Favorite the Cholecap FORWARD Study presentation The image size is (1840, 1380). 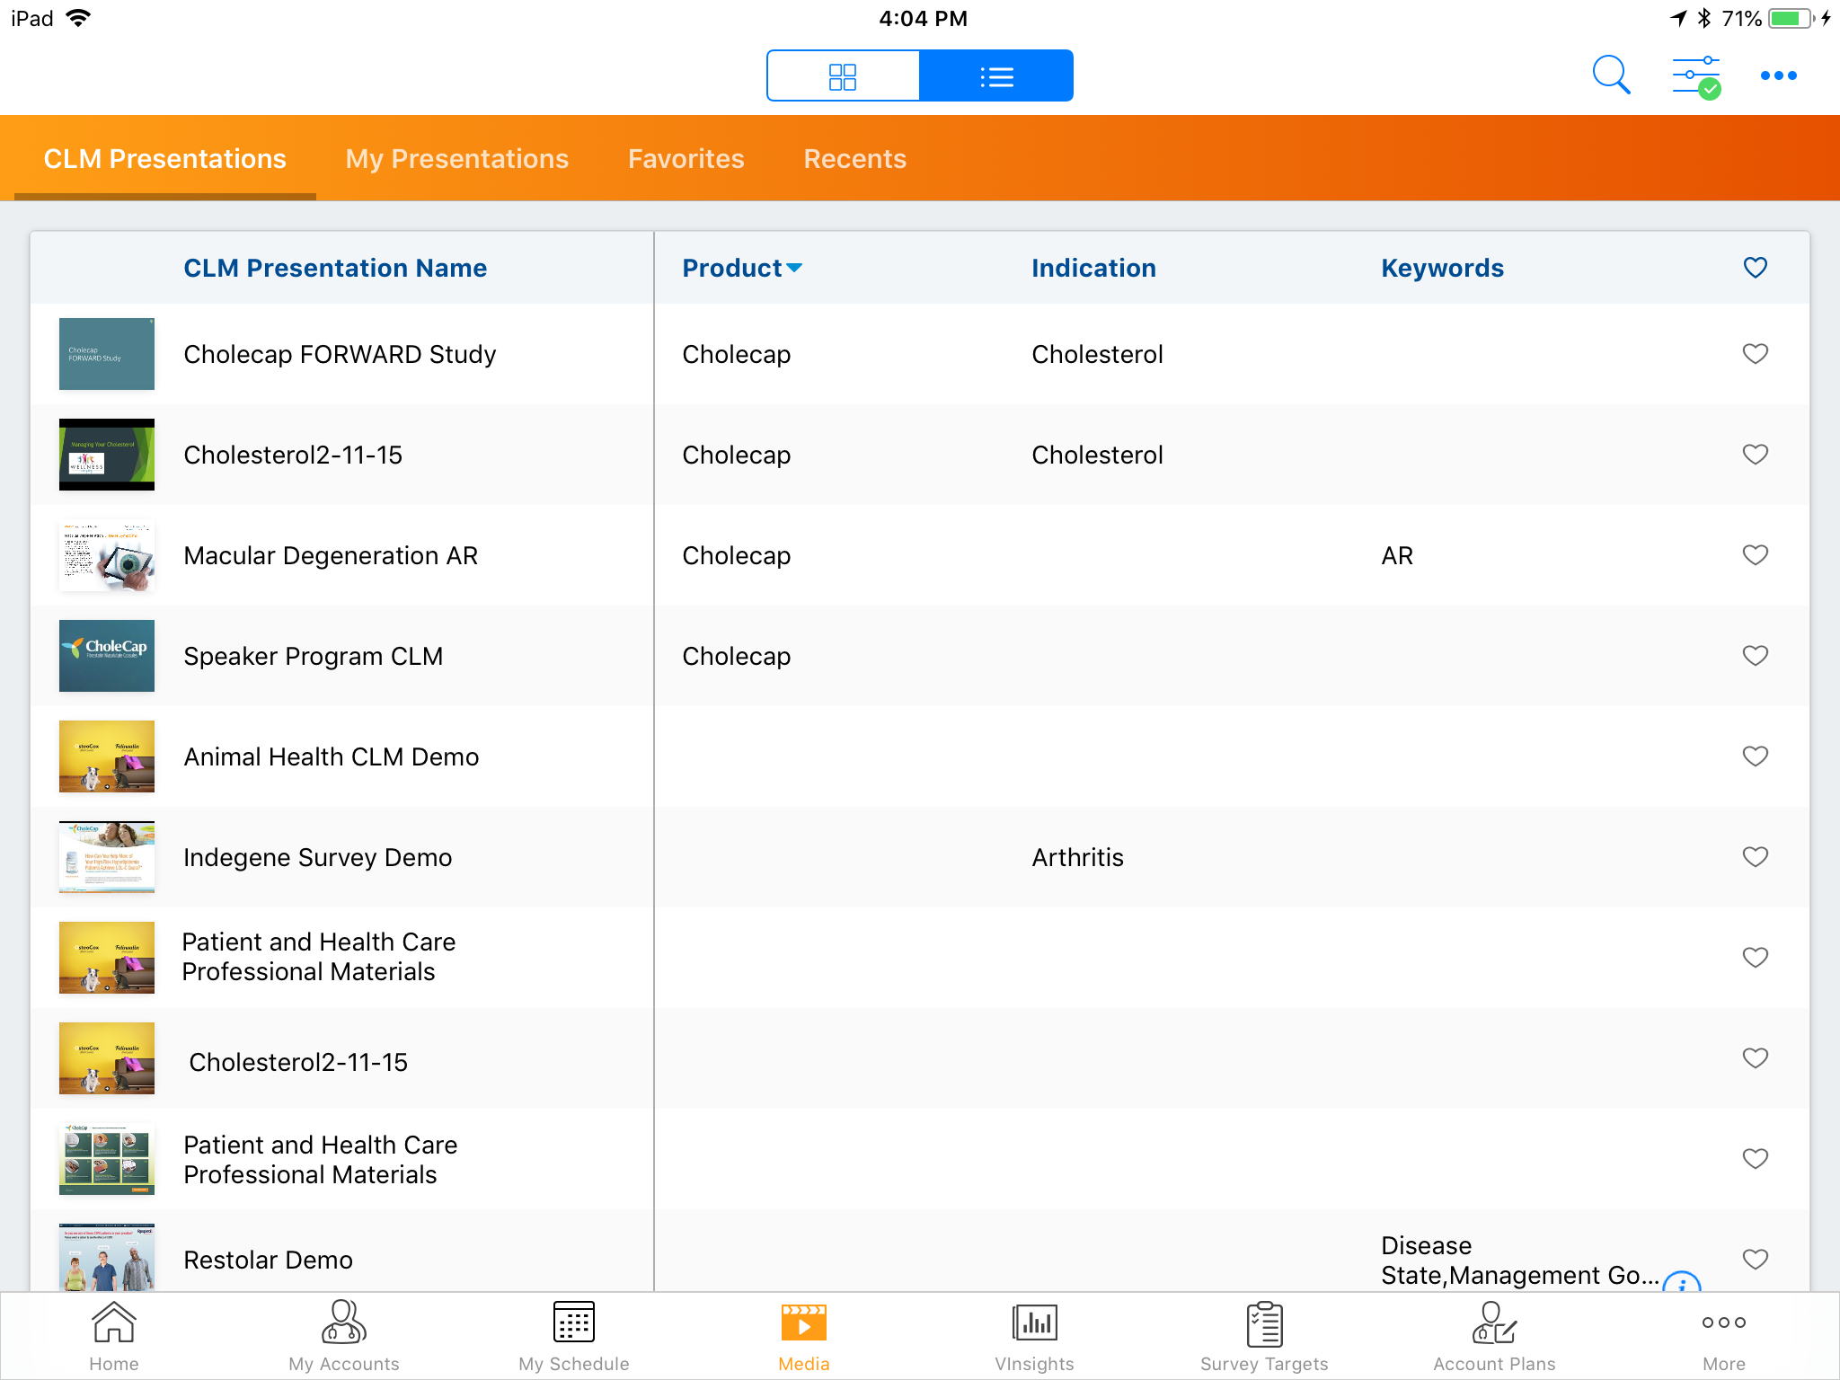tap(1755, 354)
